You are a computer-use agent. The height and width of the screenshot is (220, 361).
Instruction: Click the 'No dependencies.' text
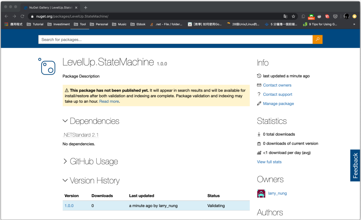(79, 144)
